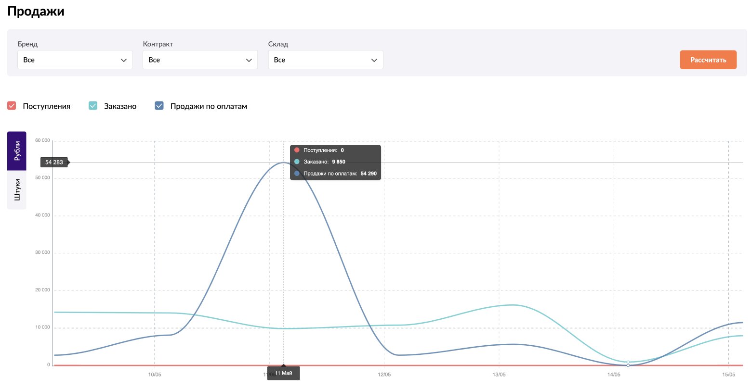Image resolution: width=751 pixels, height=389 pixels.
Task: Click the 11 Май date marker
Action: [x=284, y=373]
